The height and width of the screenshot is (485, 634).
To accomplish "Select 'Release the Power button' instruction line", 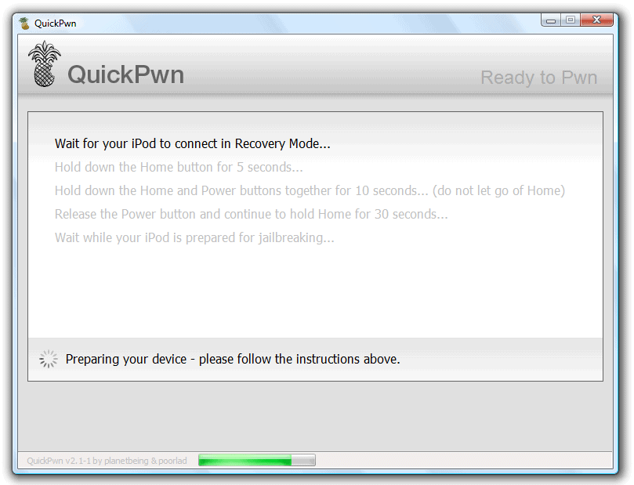I will [251, 214].
